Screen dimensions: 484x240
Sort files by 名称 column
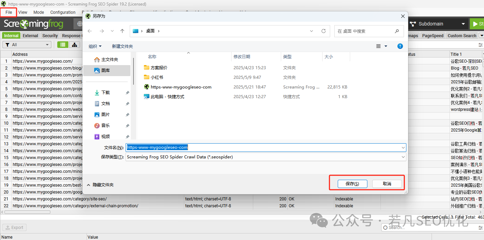click(x=152, y=57)
